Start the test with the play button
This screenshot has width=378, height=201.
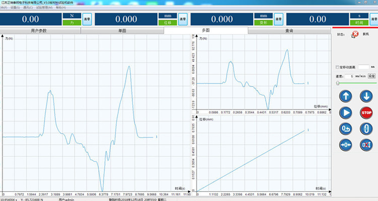point(345,113)
